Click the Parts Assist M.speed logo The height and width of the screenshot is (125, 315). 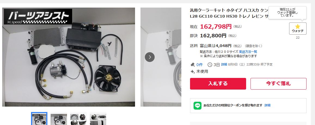click(38, 17)
